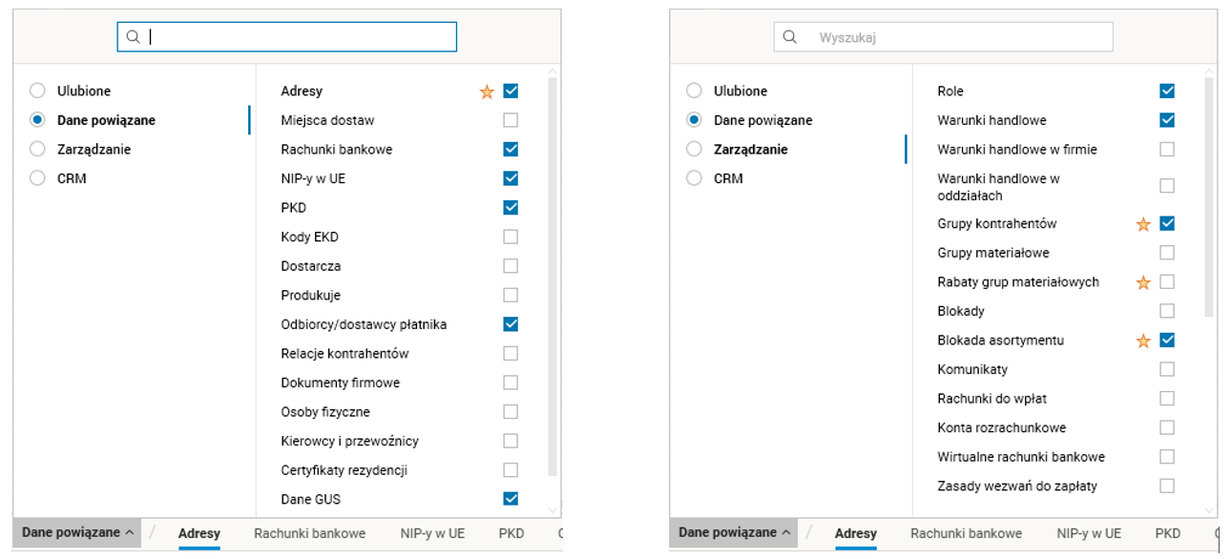Collapse the right Dane powiązane dropdown button

click(734, 533)
